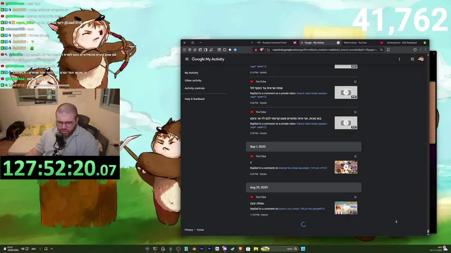Open the volume control in system tray
The width and height of the screenshot is (451, 253).
(23, 249)
